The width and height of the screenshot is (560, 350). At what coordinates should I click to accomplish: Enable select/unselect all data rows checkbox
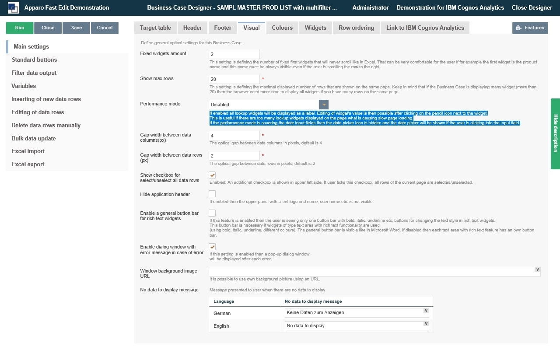point(212,175)
